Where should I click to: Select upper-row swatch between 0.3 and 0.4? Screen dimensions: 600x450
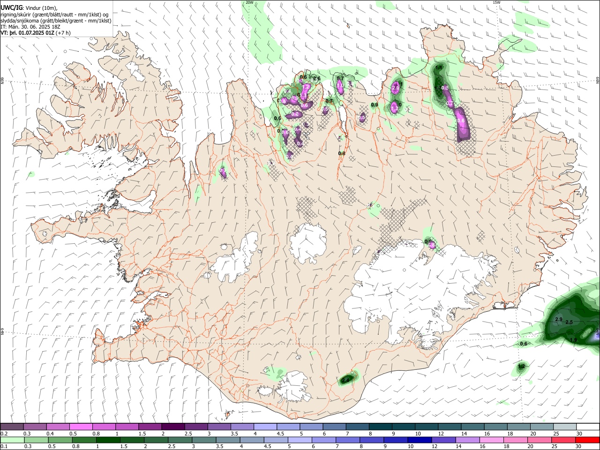35,427
